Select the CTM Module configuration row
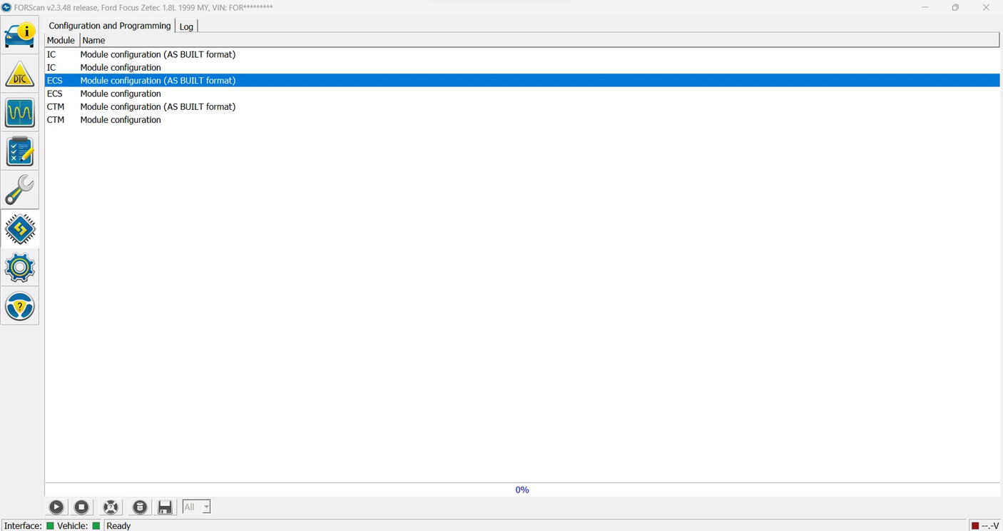This screenshot has height=531, width=1003. coord(120,119)
